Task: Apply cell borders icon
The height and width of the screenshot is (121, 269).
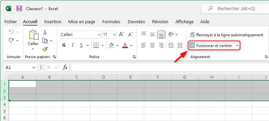Action: [x=96, y=45]
